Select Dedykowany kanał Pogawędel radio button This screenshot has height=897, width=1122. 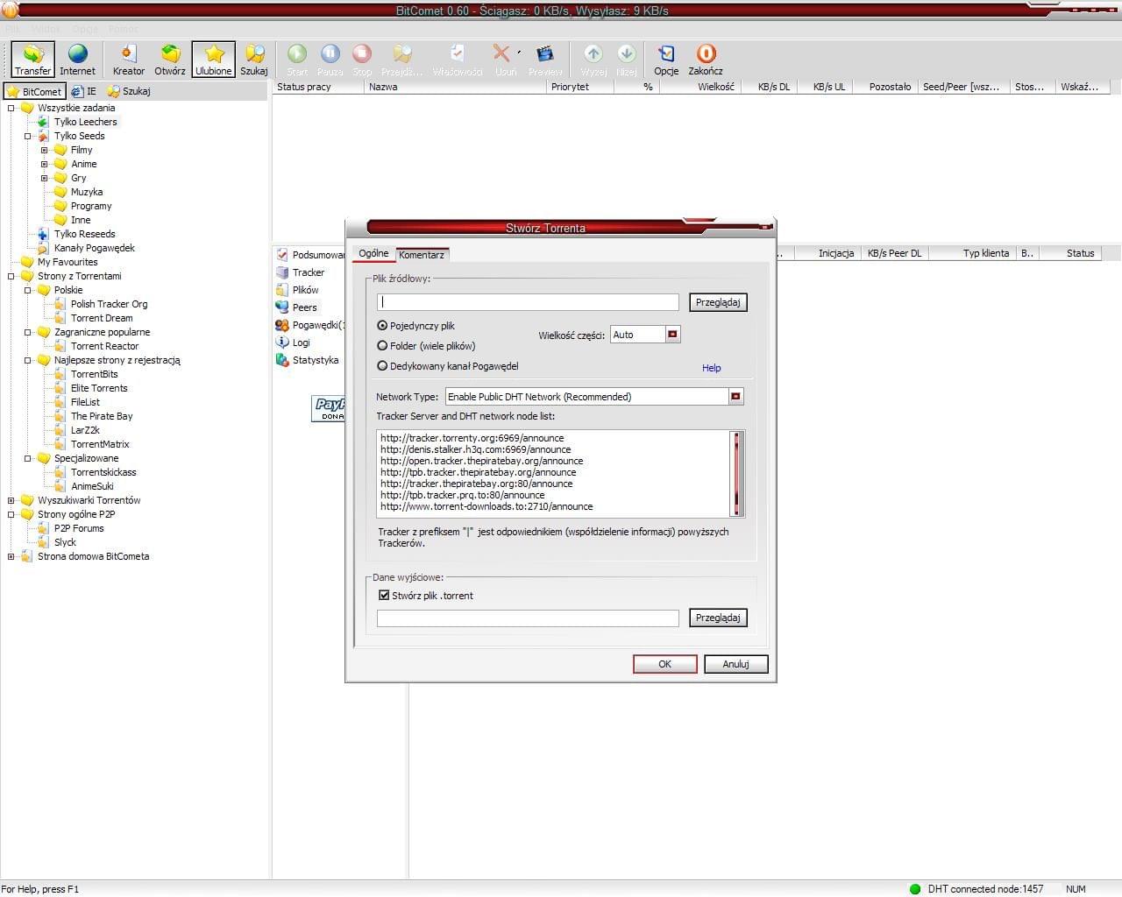point(382,366)
